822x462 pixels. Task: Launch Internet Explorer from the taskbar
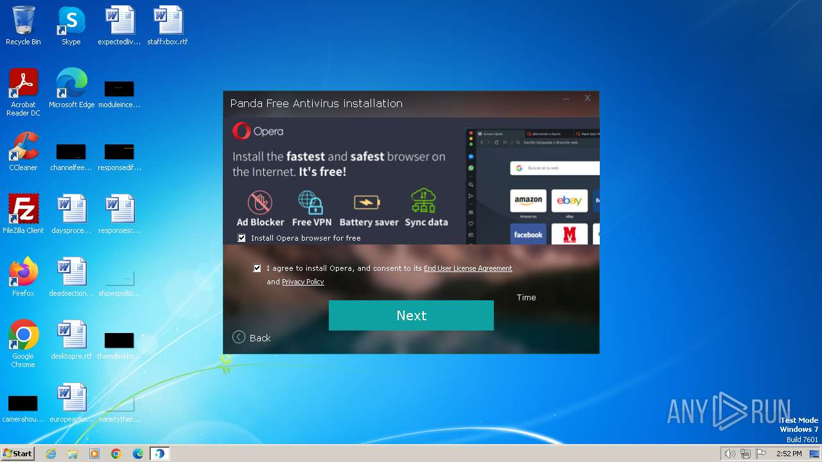tap(51, 454)
